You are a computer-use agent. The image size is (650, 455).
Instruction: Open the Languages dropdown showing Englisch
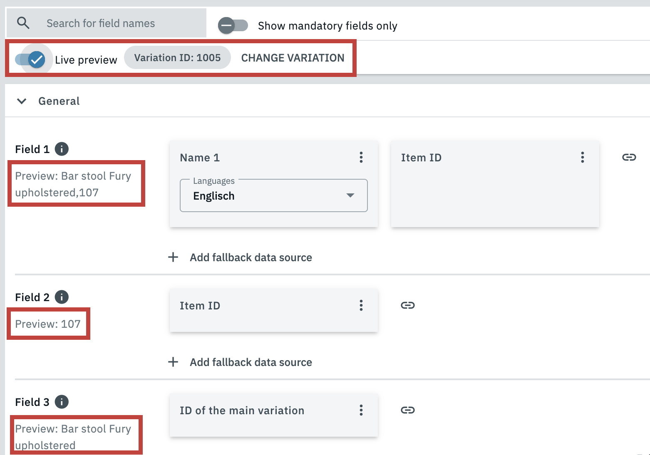click(274, 195)
